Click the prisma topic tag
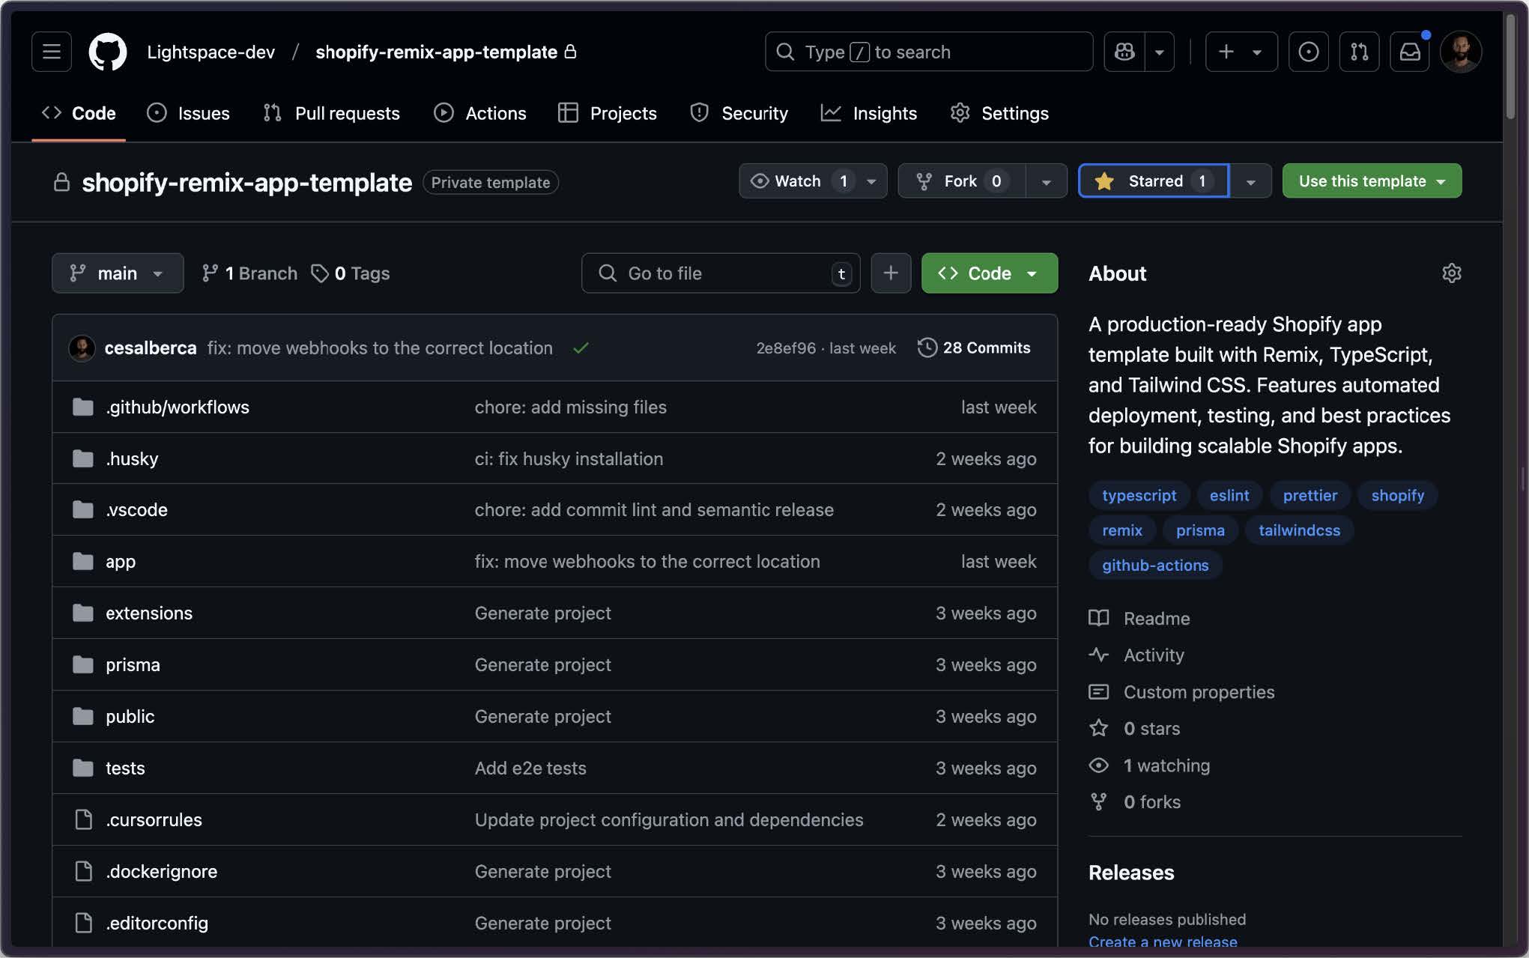1529x958 pixels. 1200,530
